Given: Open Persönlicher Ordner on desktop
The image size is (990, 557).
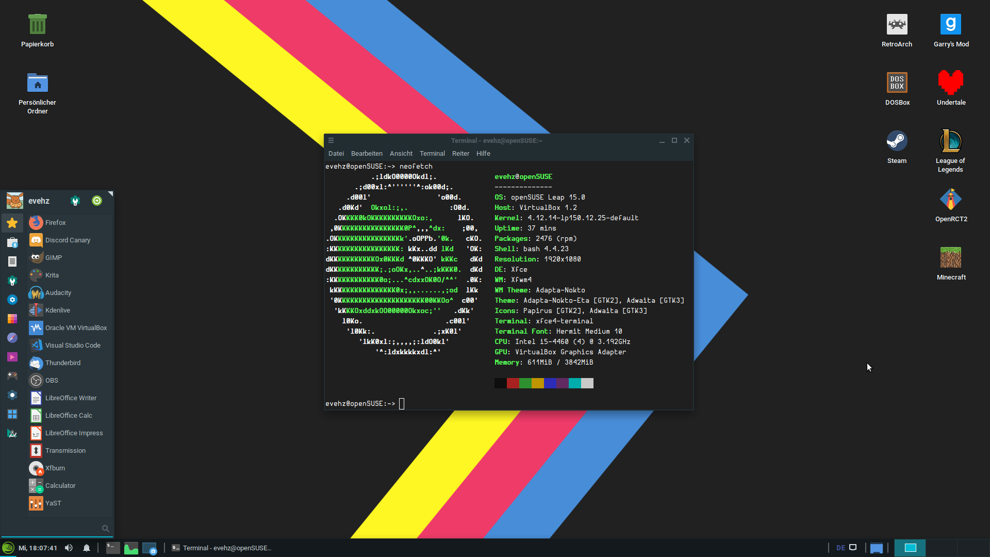Looking at the screenshot, I should pos(37,93).
